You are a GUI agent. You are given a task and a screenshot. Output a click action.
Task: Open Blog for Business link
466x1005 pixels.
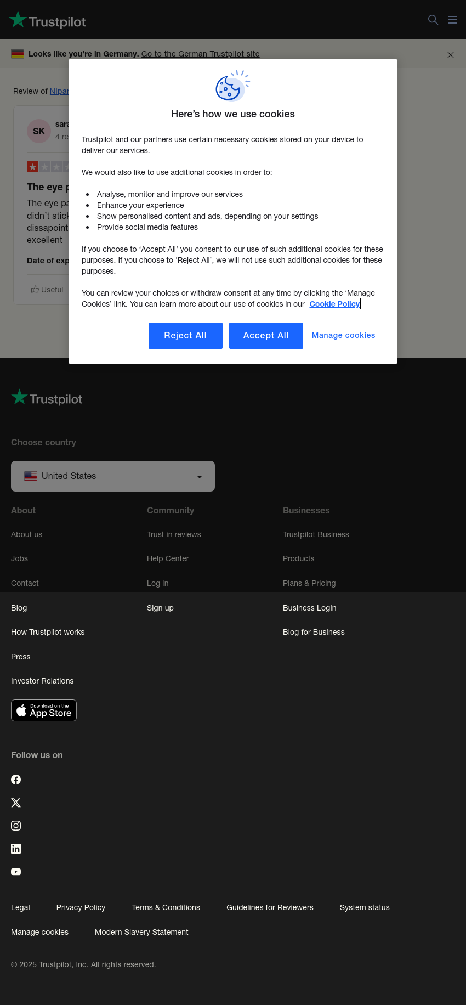[314, 632]
